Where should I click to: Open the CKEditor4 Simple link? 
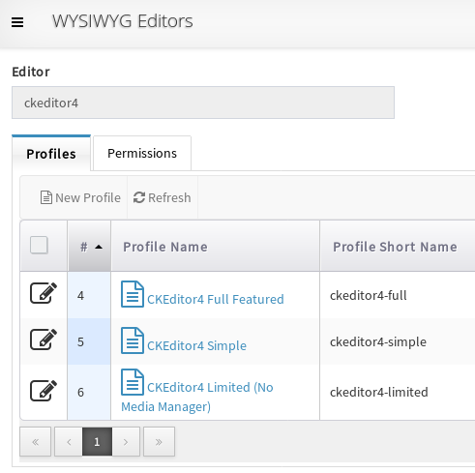point(196,345)
